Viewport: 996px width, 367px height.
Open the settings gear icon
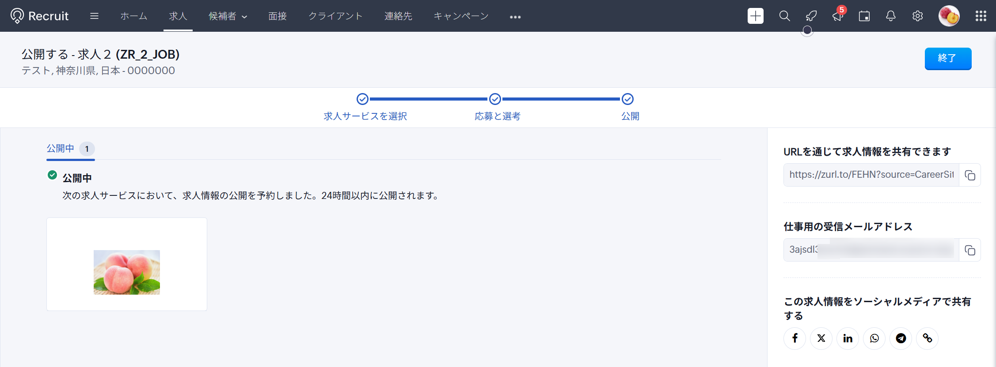coord(917,16)
